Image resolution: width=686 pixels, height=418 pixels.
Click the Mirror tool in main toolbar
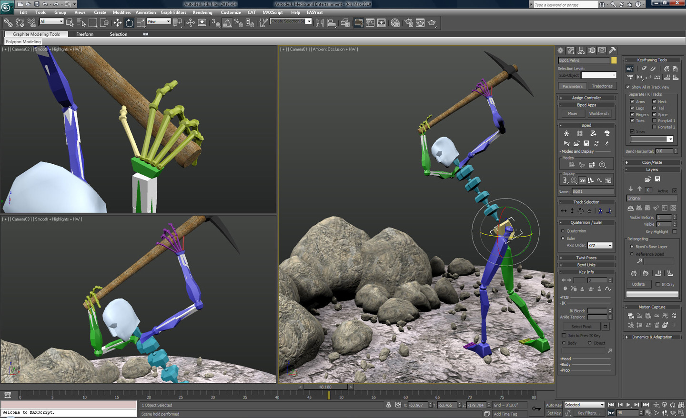coord(320,23)
